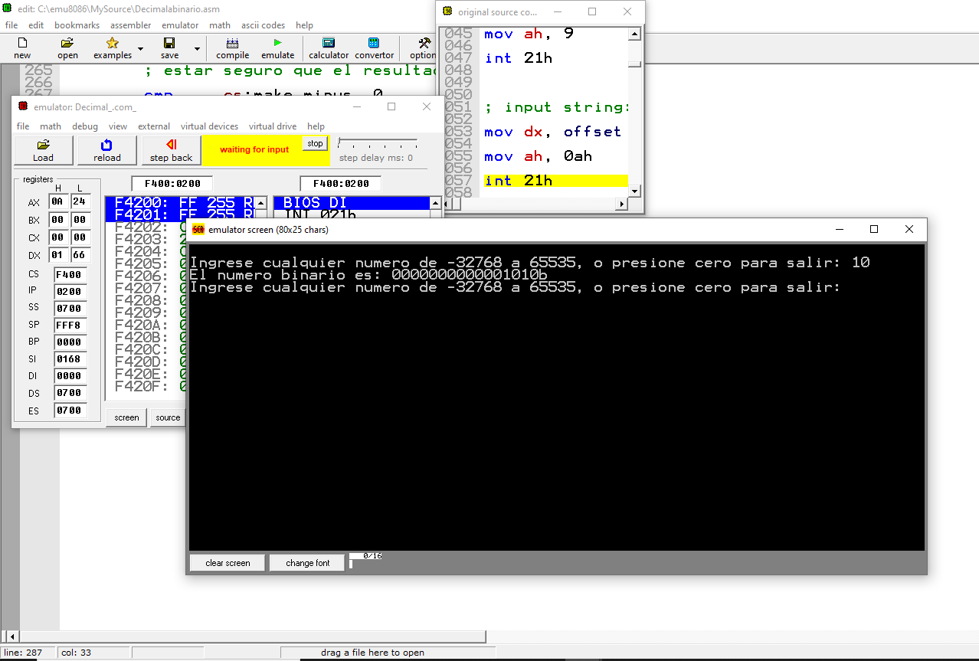Click the screen button in emulator
This screenshot has height=661, width=979.
pyautogui.click(x=126, y=417)
